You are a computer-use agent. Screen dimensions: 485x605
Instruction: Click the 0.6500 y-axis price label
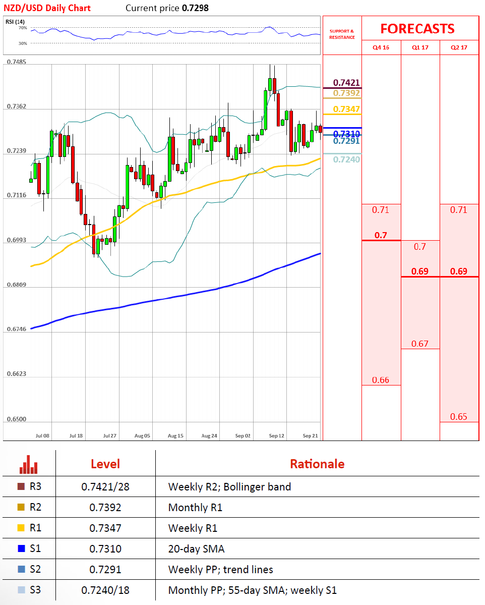coord(17,419)
